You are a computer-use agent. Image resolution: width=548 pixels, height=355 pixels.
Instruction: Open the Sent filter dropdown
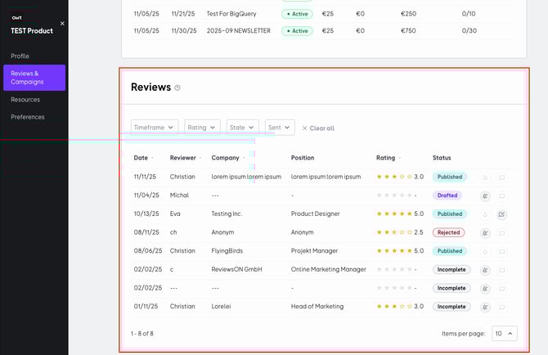[279, 128]
